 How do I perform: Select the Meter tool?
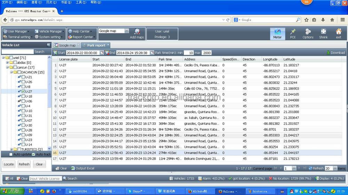(277, 34)
